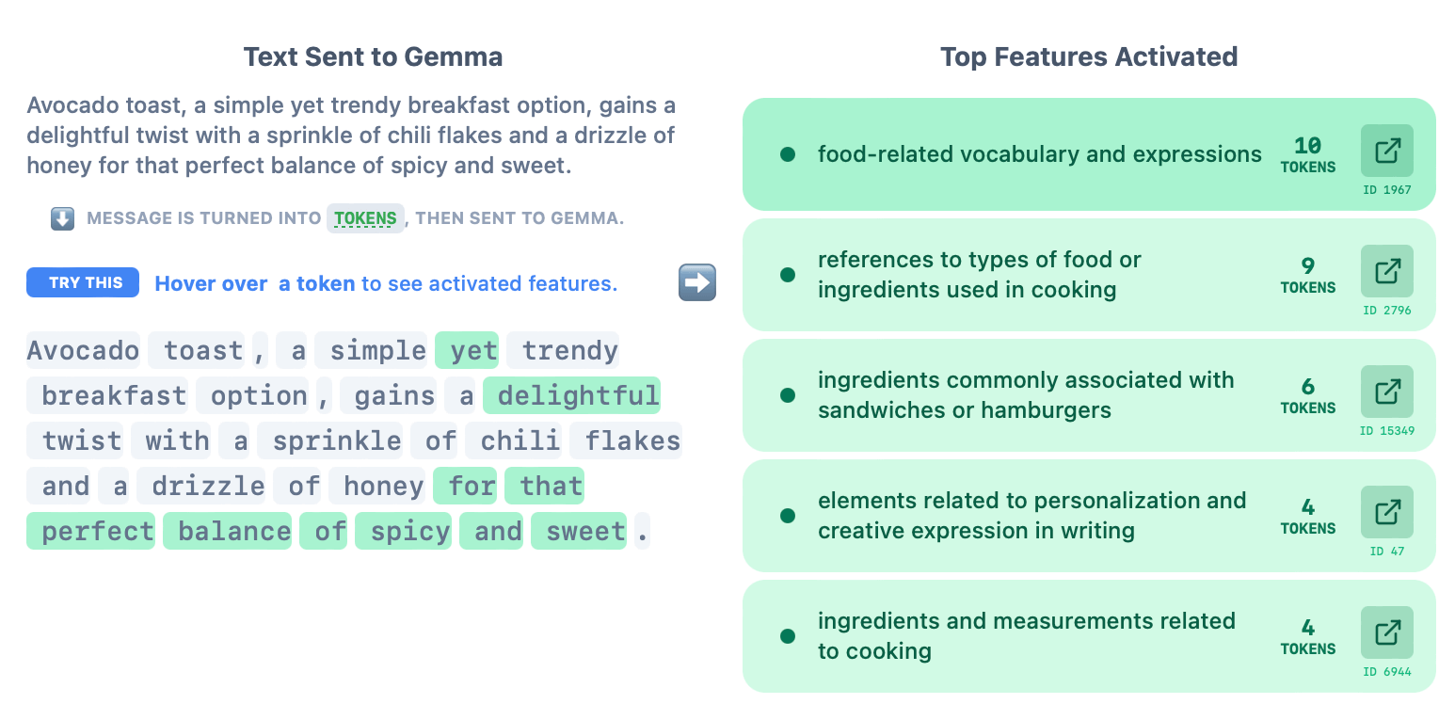Select the highlighted 'delightful' token
This screenshot has height=704, width=1455.
[x=571, y=395]
